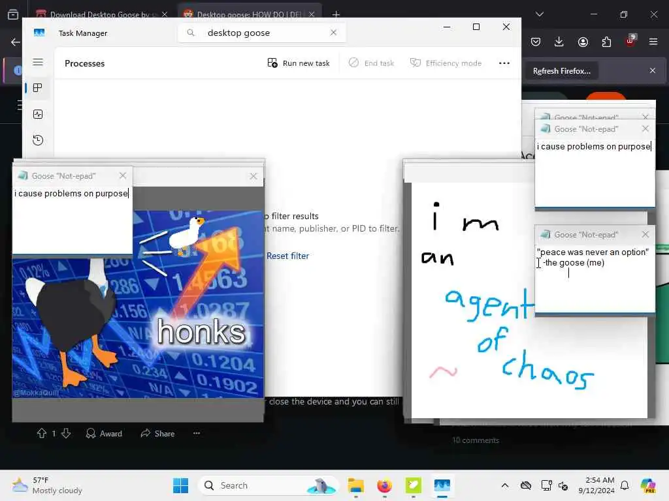
Task: Click the muted volume icon in system tray
Action: point(563,485)
